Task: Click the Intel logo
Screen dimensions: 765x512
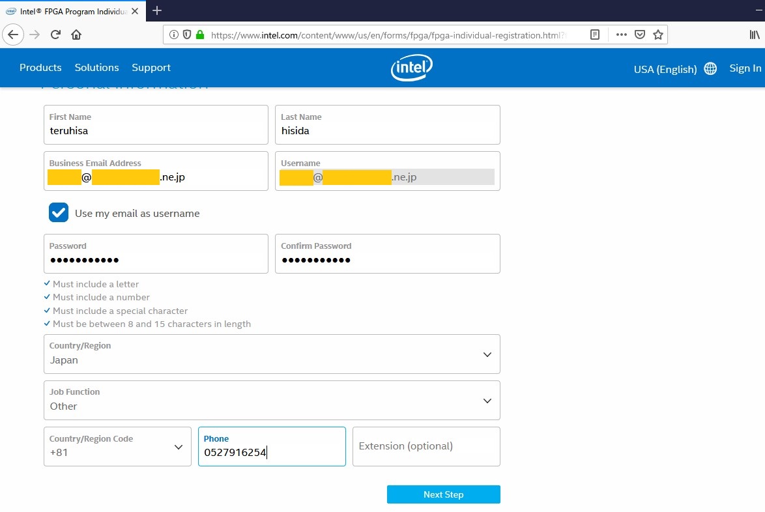Action: point(411,68)
